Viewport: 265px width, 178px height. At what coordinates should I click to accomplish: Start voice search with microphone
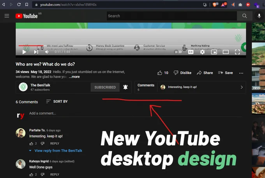click(x=259, y=16)
